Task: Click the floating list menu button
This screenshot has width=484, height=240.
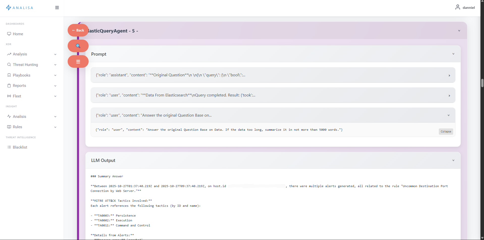Action: [78, 61]
